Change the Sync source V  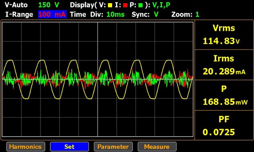[156, 15]
